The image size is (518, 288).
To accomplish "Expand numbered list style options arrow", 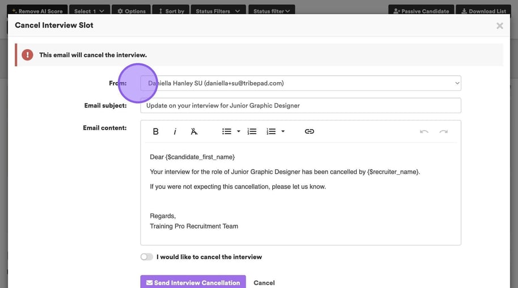I will pyautogui.click(x=283, y=131).
